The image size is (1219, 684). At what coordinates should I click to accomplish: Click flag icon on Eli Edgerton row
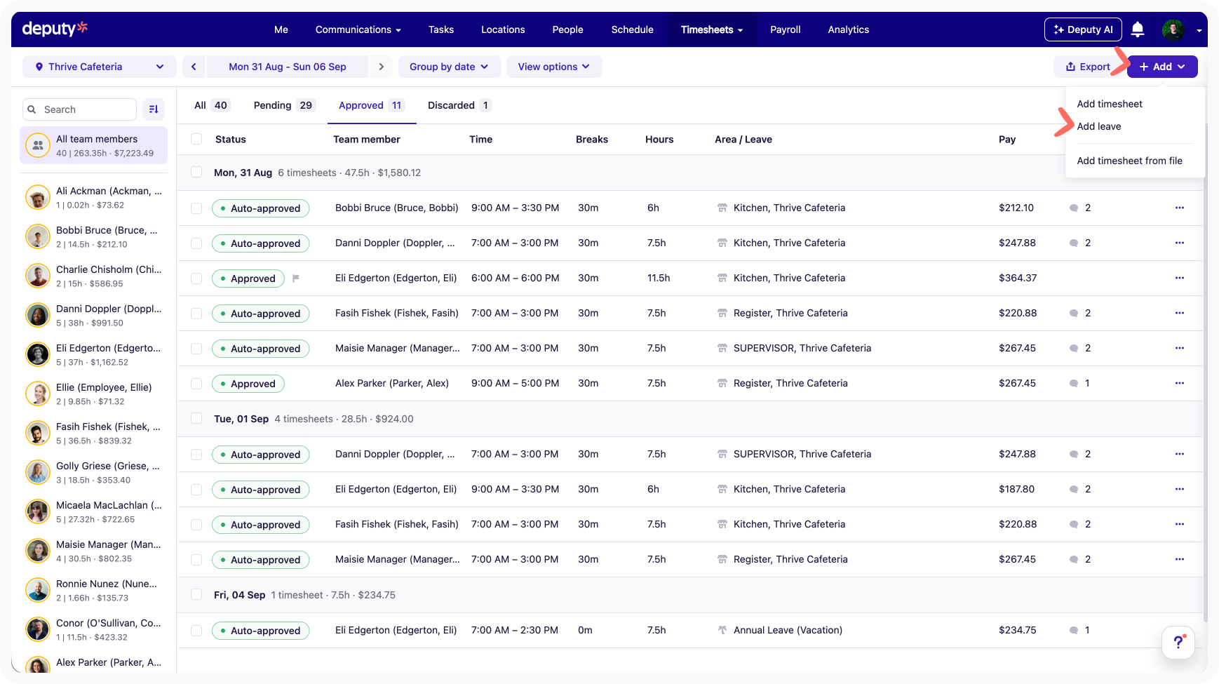(296, 279)
